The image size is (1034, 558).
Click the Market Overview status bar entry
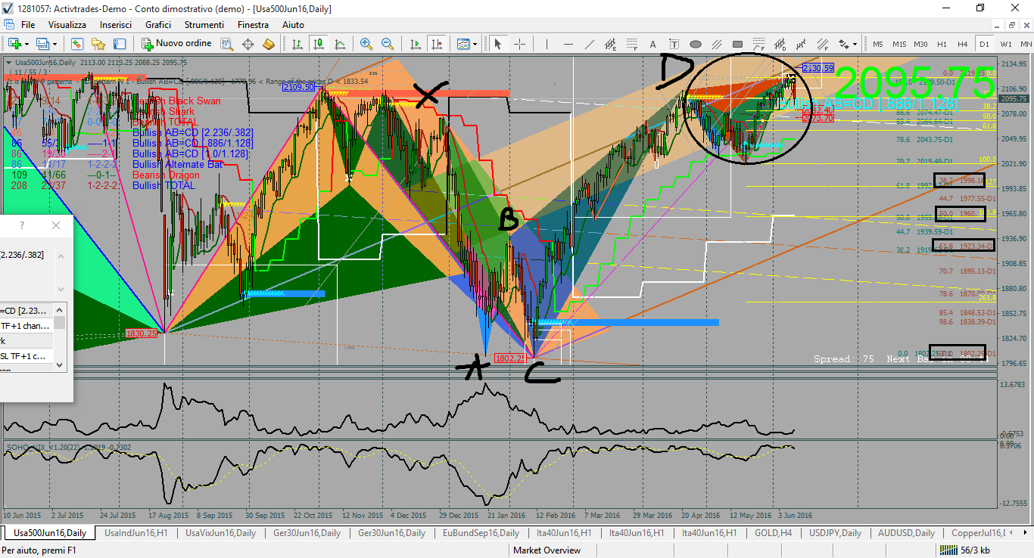tap(547, 550)
